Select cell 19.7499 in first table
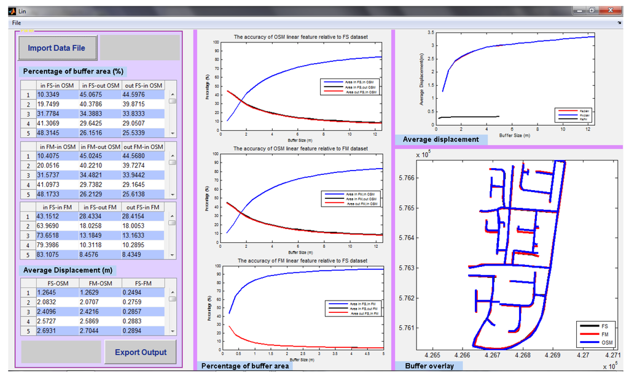This screenshot has height=381, width=629. (x=57, y=104)
